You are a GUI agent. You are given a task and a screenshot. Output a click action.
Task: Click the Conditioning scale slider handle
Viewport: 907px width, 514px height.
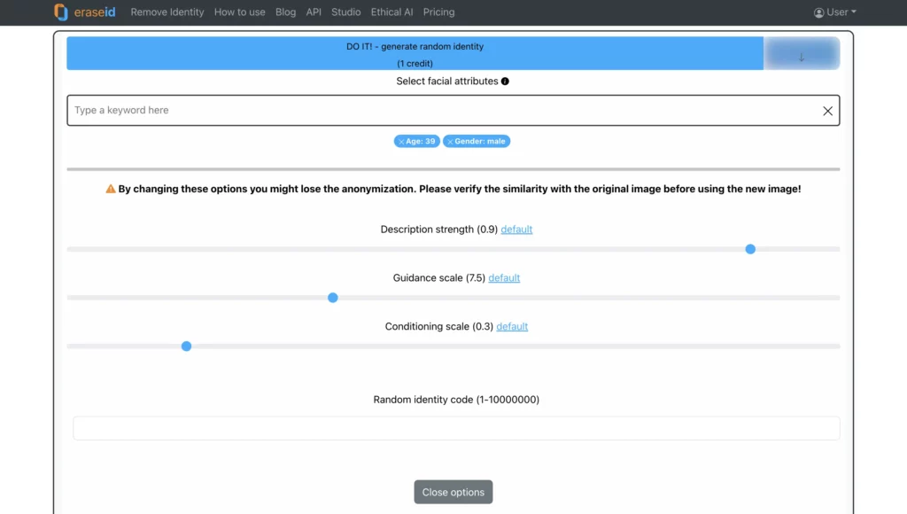tap(186, 346)
